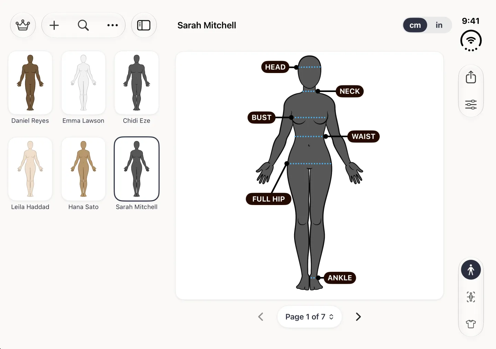Viewport: 496px width, 349px height.
Task: Tap the ANKLE measurement label
Action: (340, 278)
